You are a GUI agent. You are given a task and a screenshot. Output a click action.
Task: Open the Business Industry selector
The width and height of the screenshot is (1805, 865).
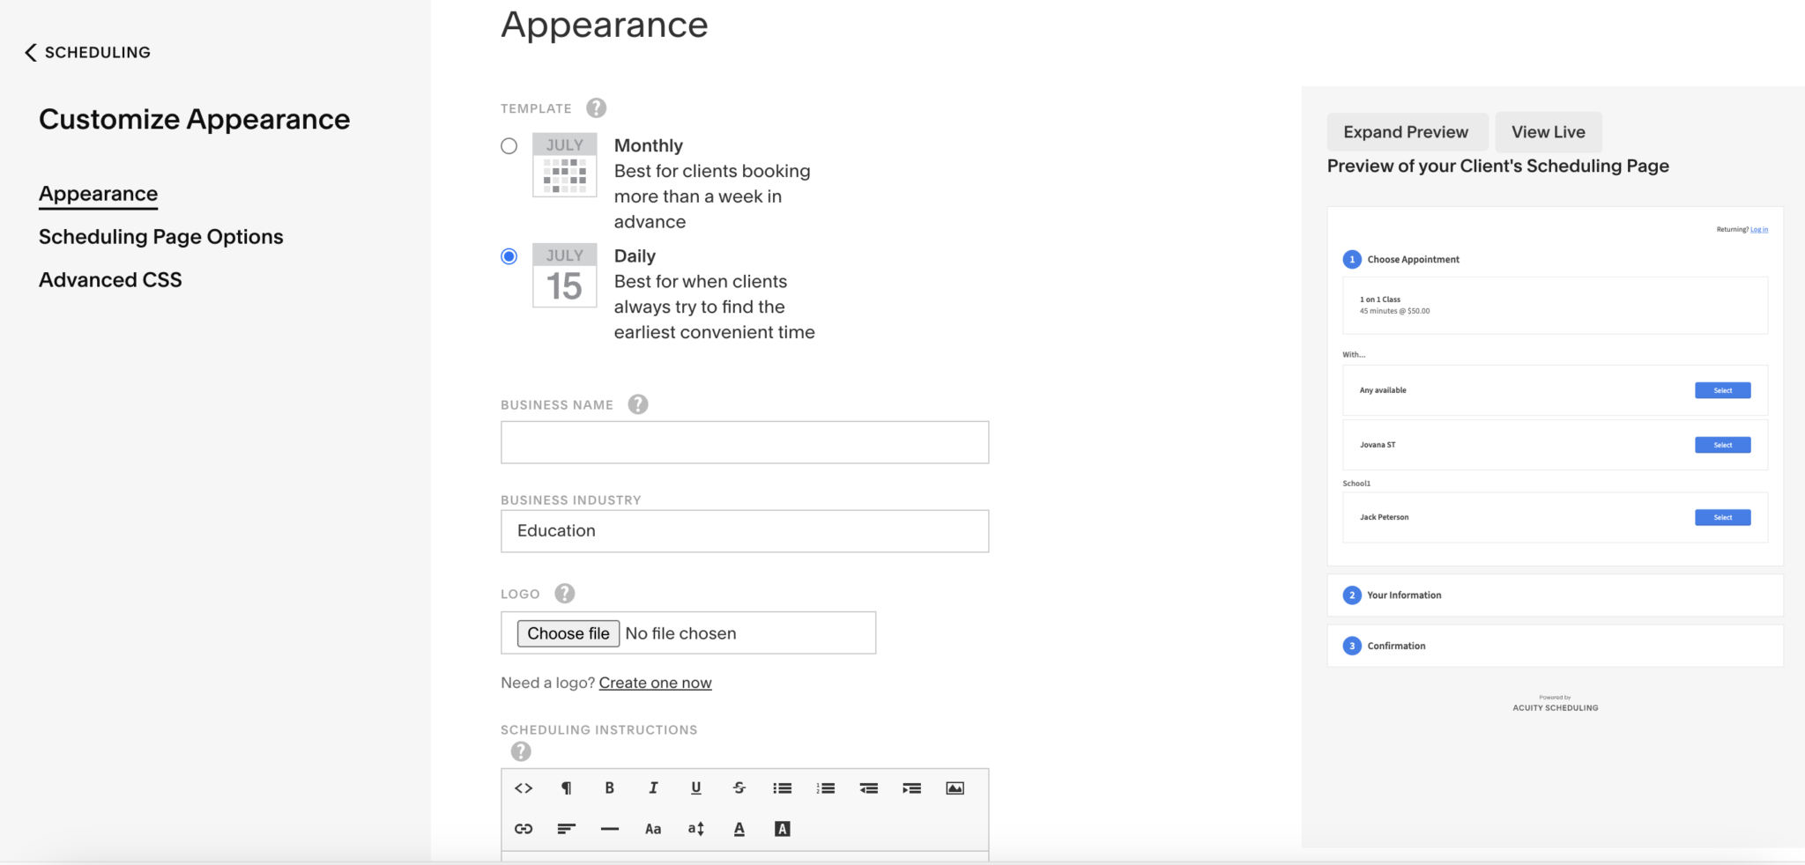coord(745,530)
